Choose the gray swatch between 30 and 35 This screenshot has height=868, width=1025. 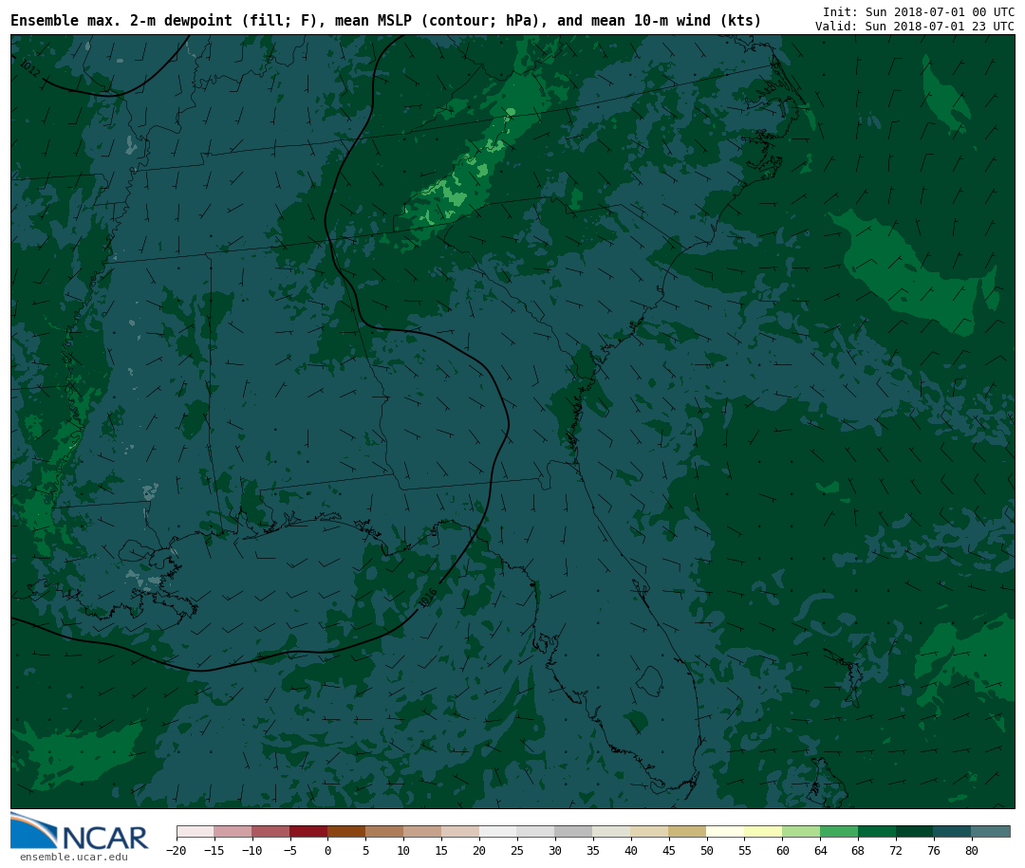click(573, 832)
